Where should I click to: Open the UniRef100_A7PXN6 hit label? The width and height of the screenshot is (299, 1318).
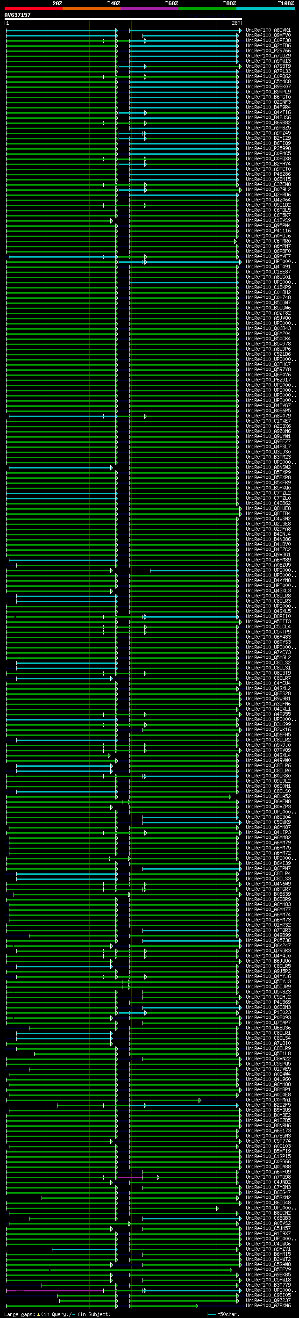268,1306
